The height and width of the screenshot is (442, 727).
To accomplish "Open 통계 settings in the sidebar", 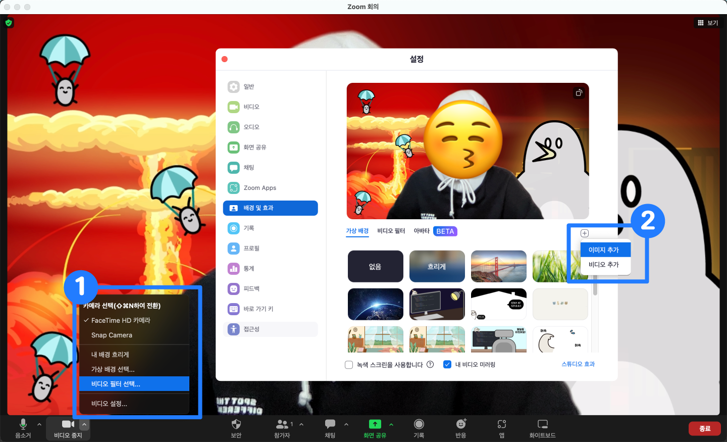I will coord(270,269).
